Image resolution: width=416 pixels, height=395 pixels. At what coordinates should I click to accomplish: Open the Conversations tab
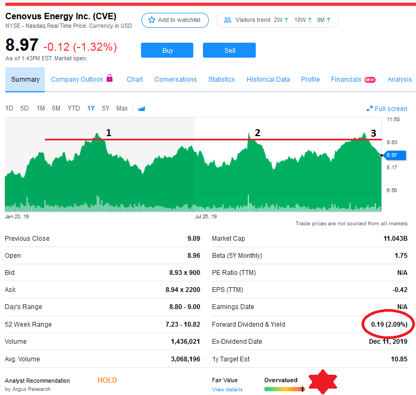click(175, 80)
